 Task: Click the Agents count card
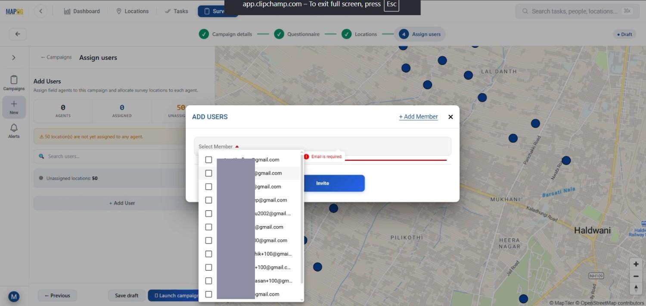click(63, 110)
